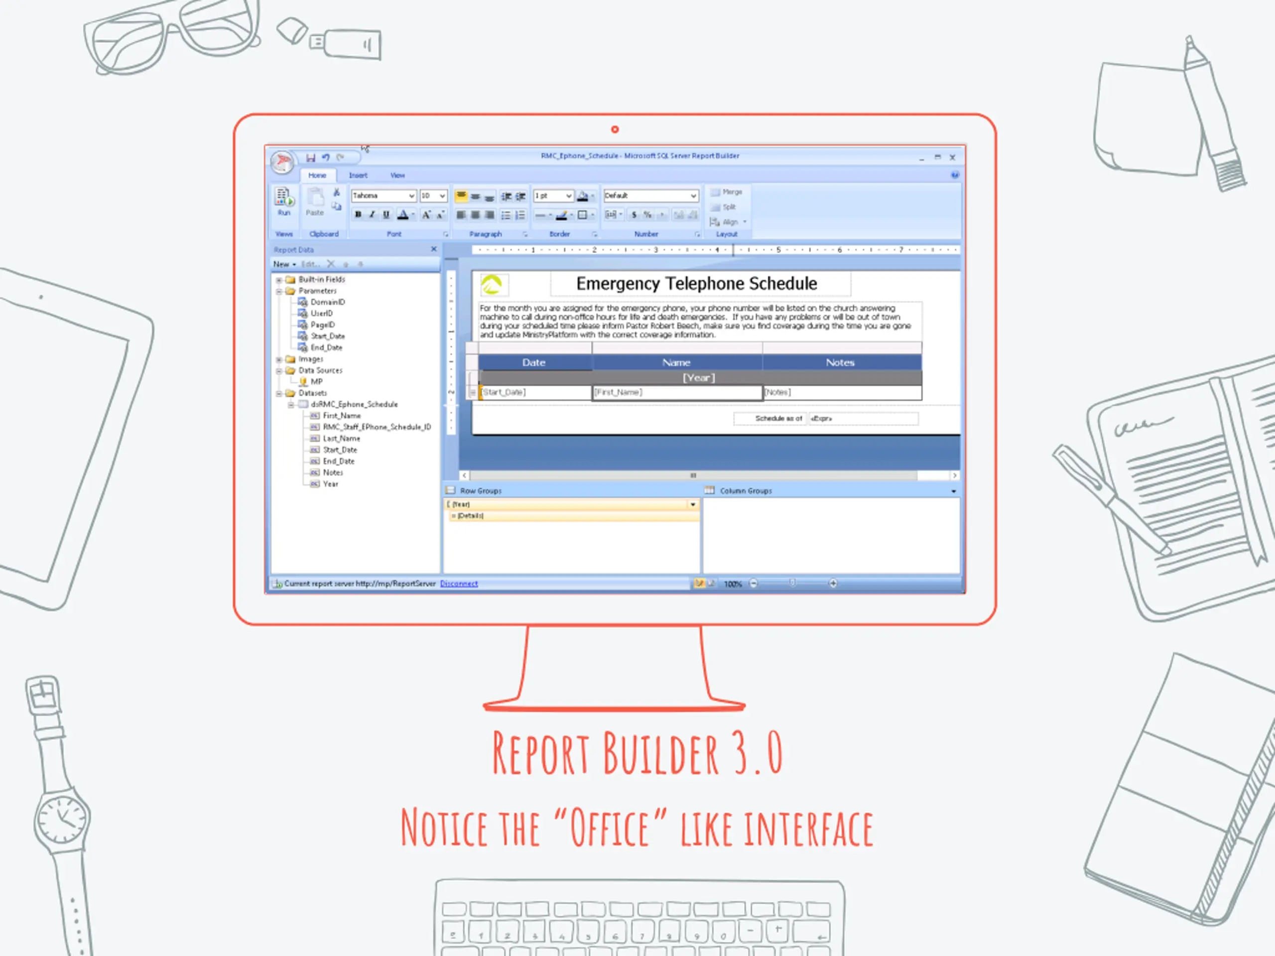Delete item in Report Data toolbar
1275x956 pixels.
point(331,264)
